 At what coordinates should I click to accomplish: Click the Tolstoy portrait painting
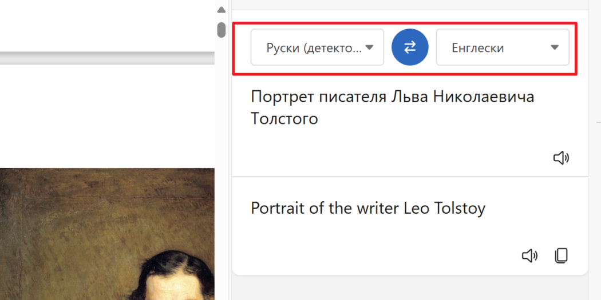coord(108,234)
